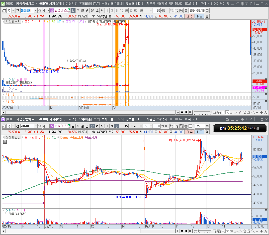
Task: Click the crosshair cursor tool in the top chart's bottom bar
Action: [227, 113]
